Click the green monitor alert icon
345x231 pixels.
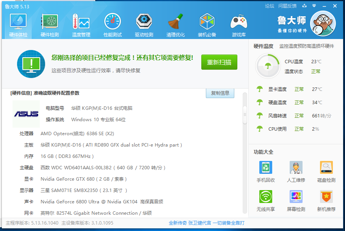click(31, 64)
